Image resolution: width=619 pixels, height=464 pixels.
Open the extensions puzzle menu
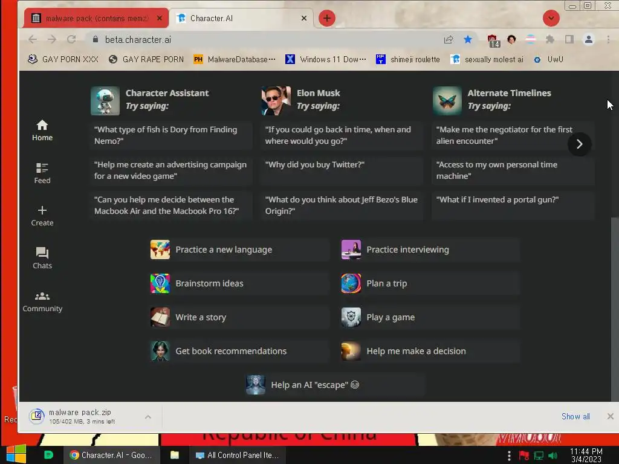click(550, 39)
